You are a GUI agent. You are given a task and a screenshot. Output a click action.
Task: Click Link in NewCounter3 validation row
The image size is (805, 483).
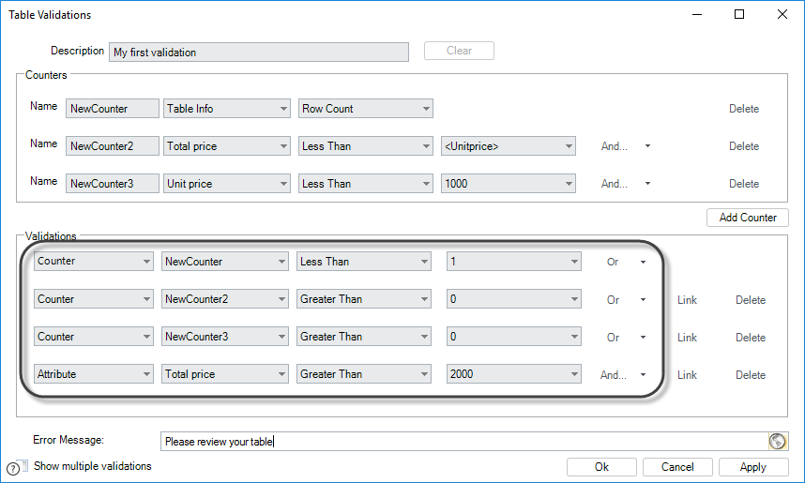coord(687,338)
